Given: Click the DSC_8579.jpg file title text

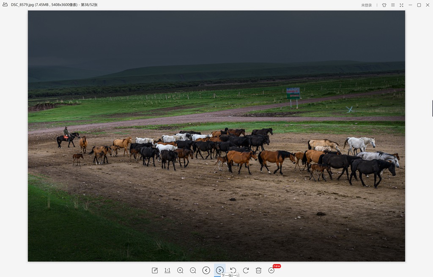Looking at the screenshot, I should tap(54, 5).
